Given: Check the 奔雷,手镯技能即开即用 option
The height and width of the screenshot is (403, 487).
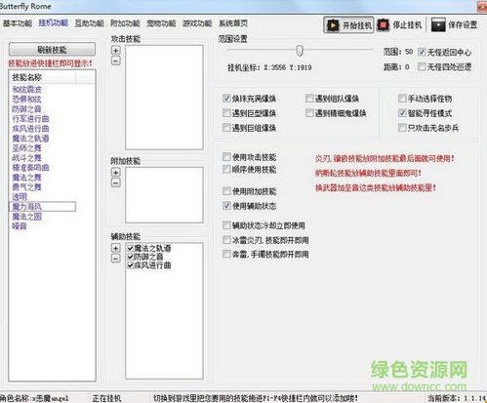Looking at the screenshot, I should pyautogui.click(x=226, y=254).
